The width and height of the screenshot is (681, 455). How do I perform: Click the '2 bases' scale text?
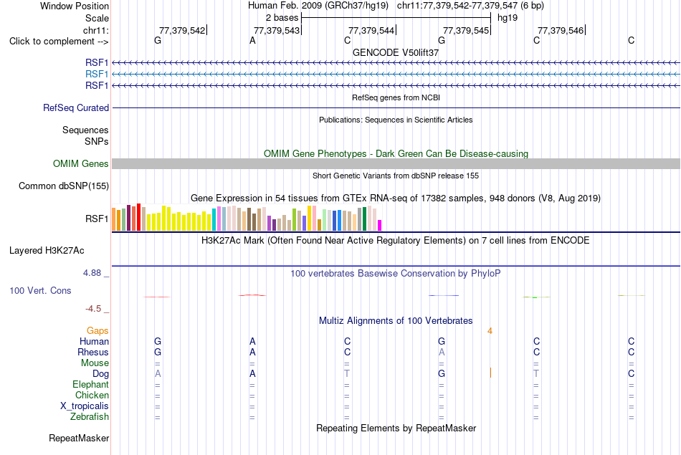pos(282,18)
